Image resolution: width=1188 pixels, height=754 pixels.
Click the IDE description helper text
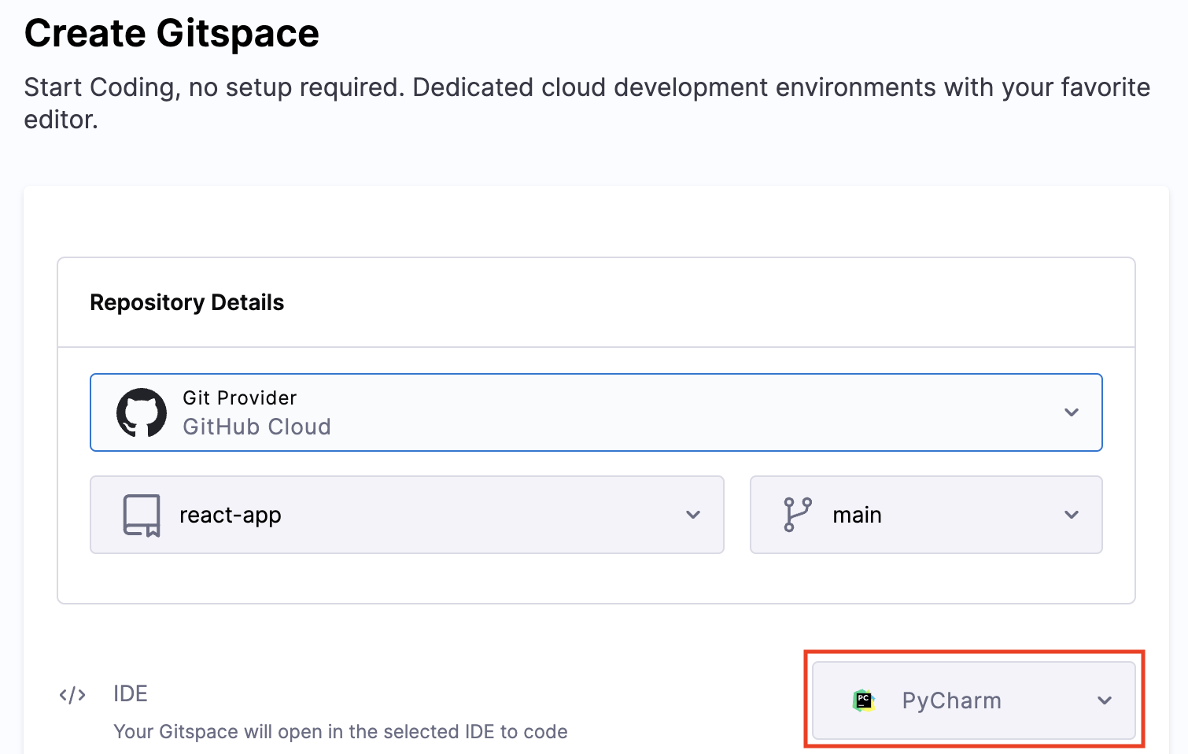click(340, 732)
